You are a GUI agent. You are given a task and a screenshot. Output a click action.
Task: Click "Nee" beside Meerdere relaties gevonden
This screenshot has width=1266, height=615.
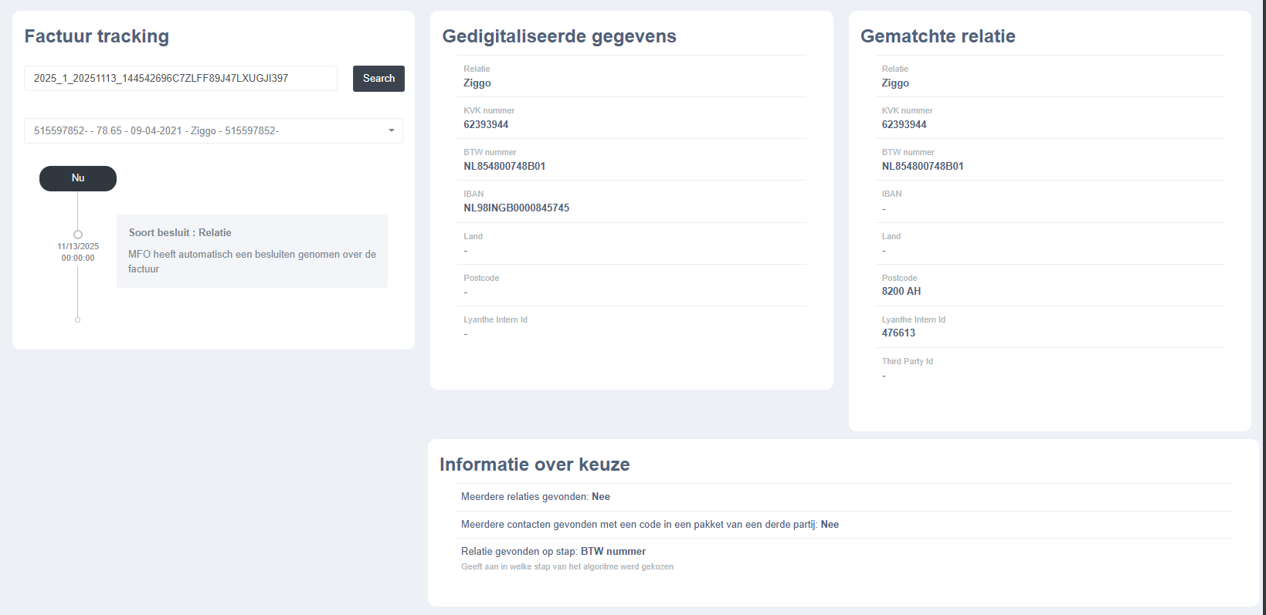pyautogui.click(x=601, y=496)
